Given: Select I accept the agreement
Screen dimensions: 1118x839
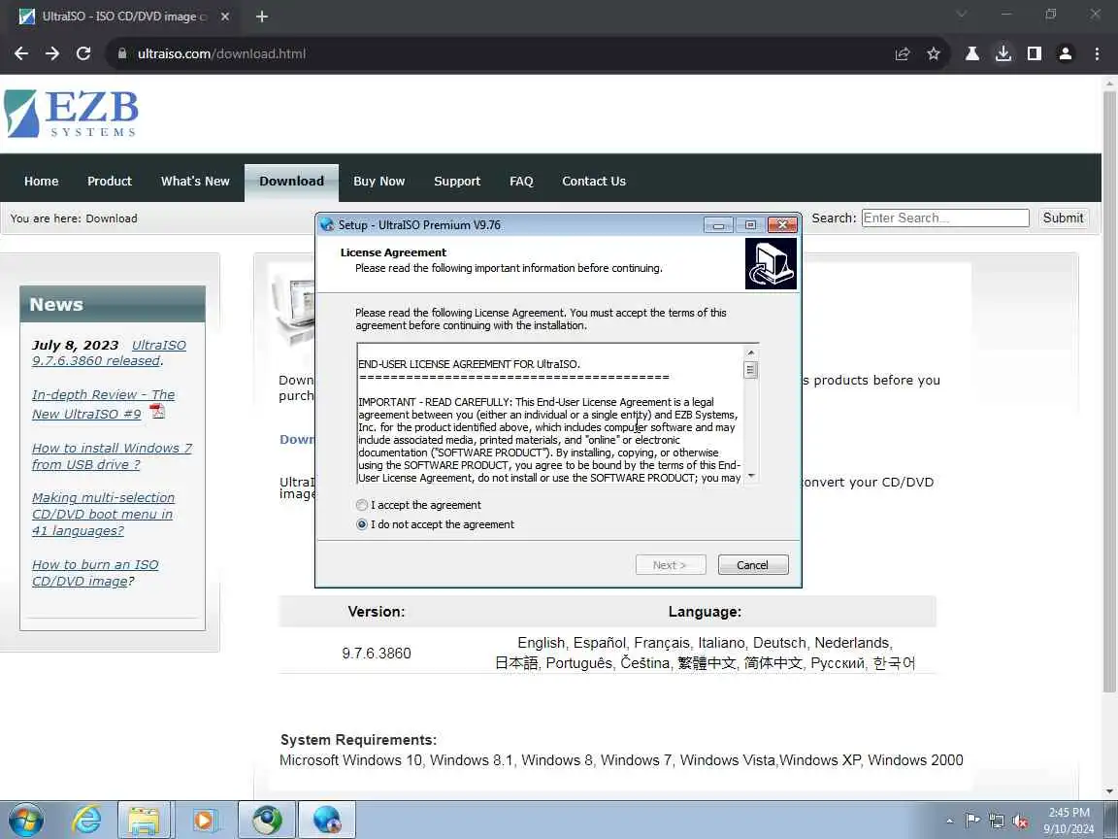Looking at the screenshot, I should pos(361,505).
